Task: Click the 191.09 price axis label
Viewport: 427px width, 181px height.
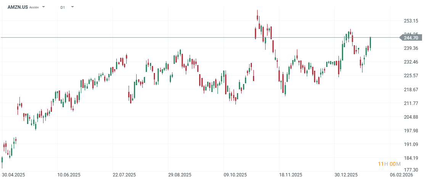Action: pyautogui.click(x=411, y=144)
